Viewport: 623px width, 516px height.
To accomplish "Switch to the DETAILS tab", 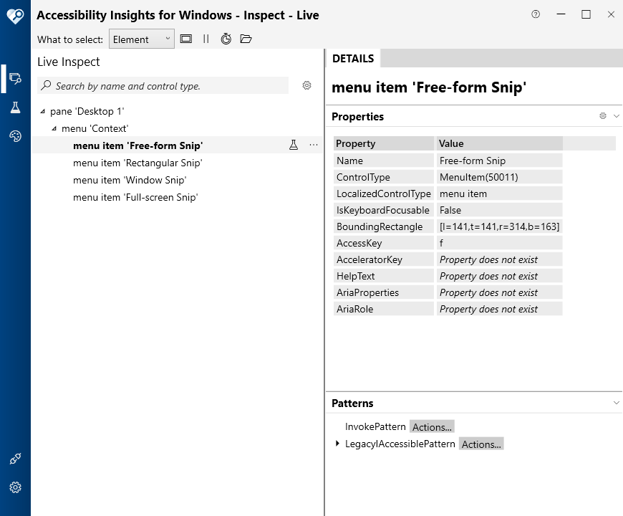I will 353,59.
